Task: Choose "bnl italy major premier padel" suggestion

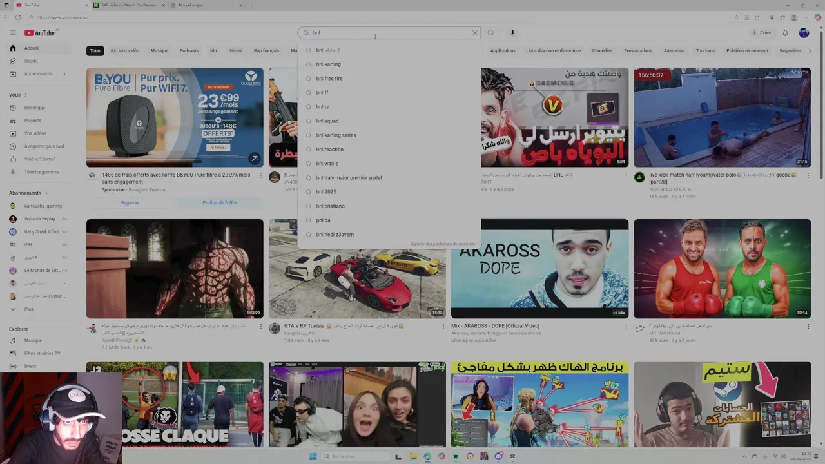Action: (x=389, y=178)
